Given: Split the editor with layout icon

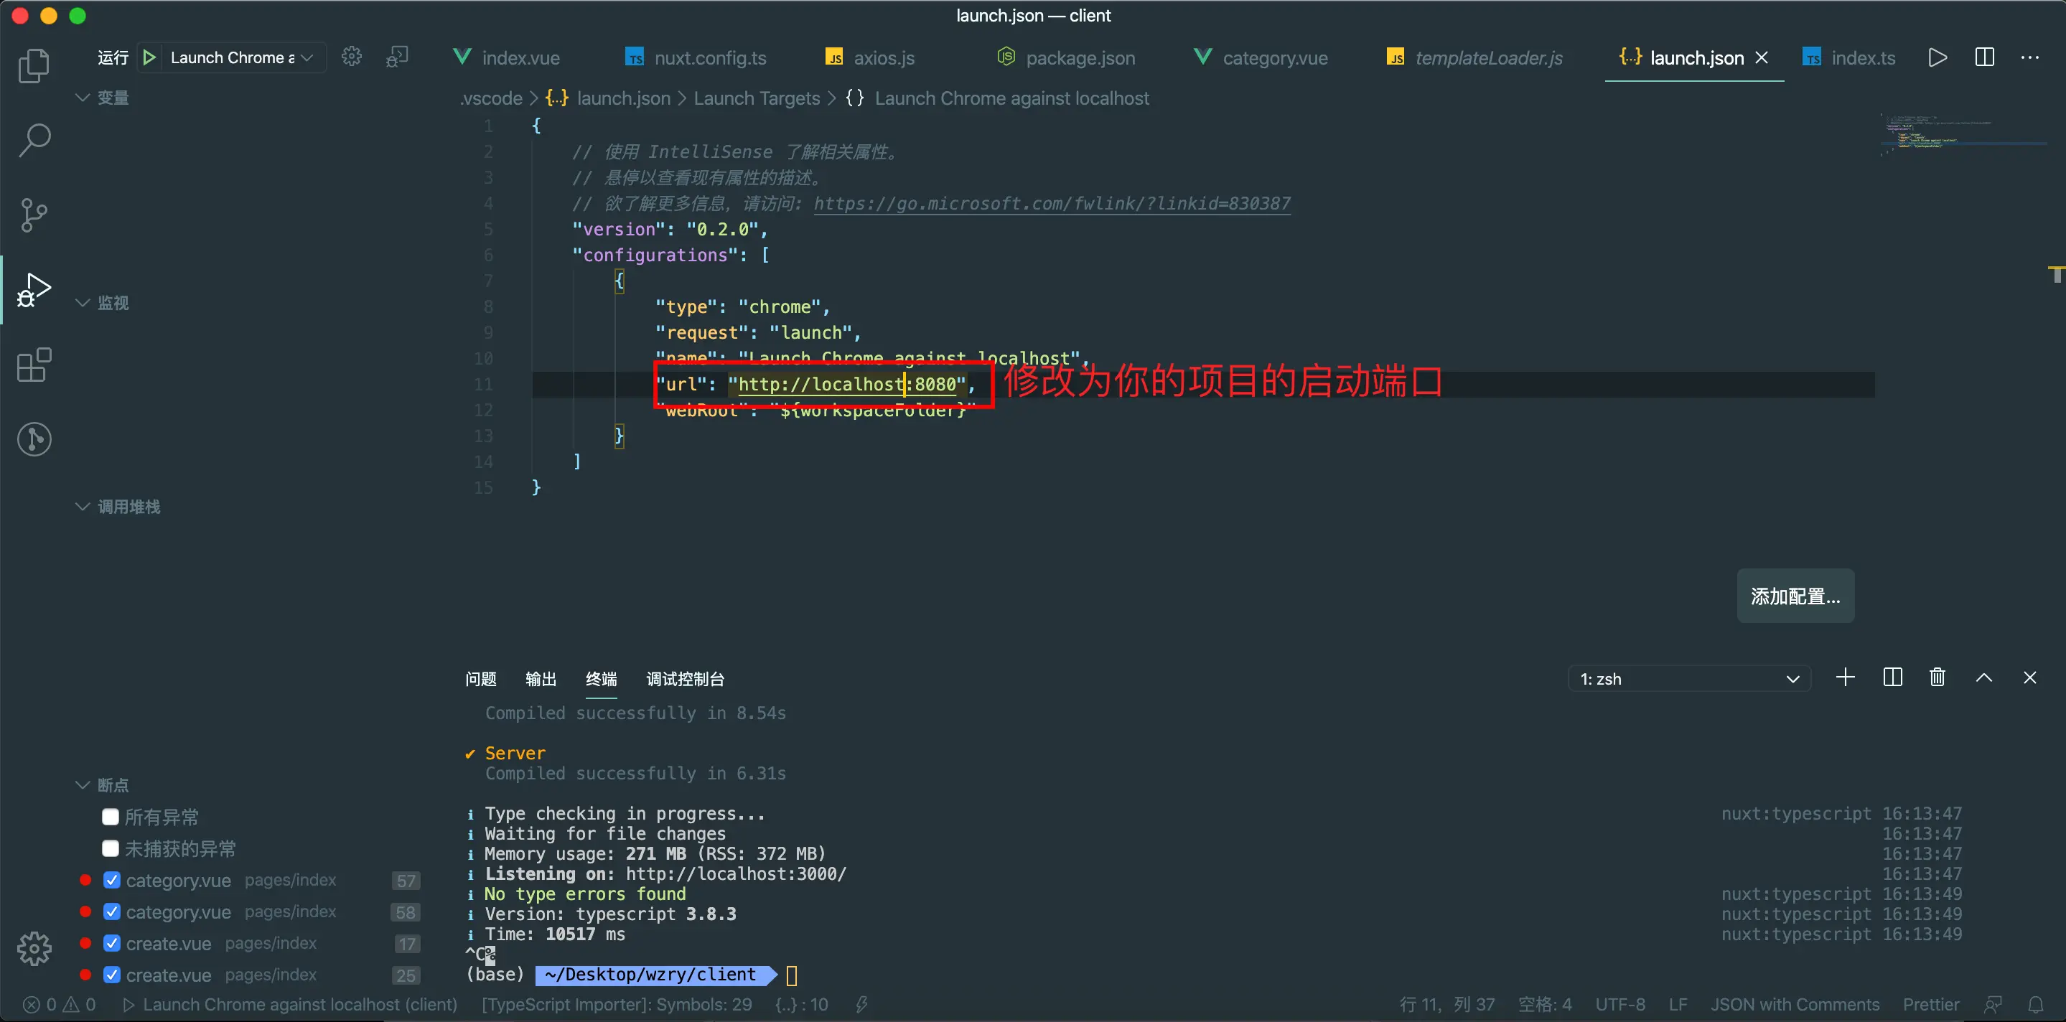Looking at the screenshot, I should (1984, 57).
